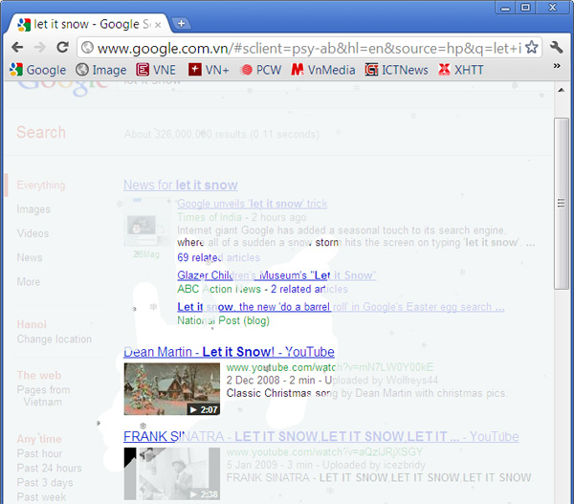Click the 'Times of India' source text
The width and height of the screenshot is (574, 504).
[210, 217]
